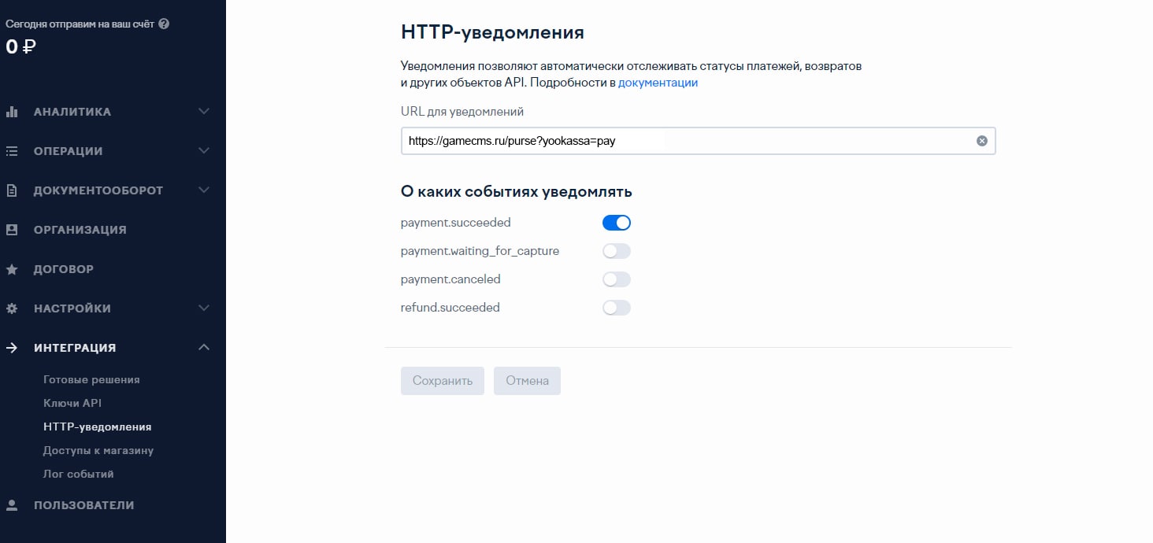Click the help question mark icon

pyautogui.click(x=164, y=24)
